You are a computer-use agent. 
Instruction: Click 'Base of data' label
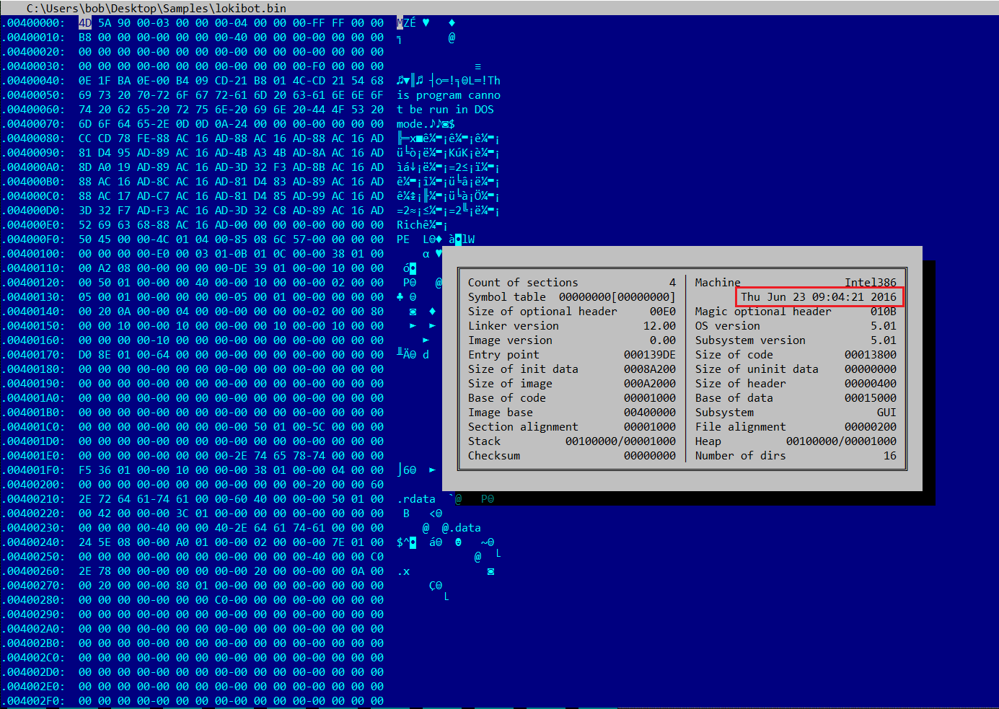(x=734, y=398)
